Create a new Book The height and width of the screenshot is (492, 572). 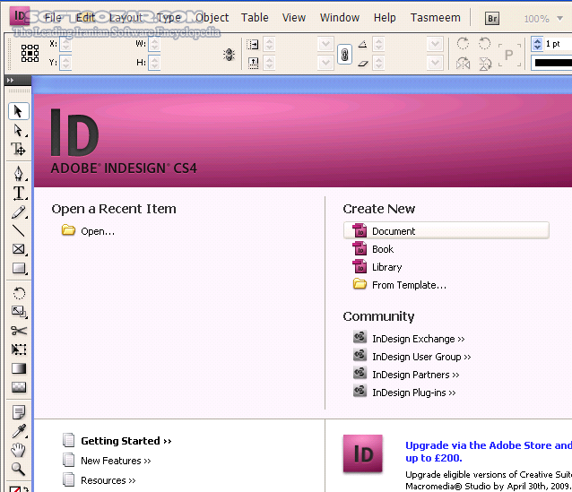coord(373,249)
